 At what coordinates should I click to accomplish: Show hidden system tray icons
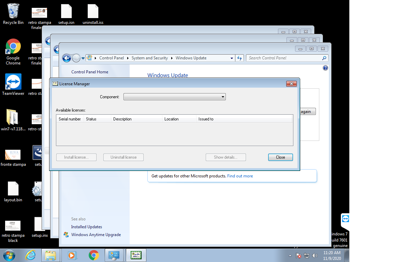[290, 256]
